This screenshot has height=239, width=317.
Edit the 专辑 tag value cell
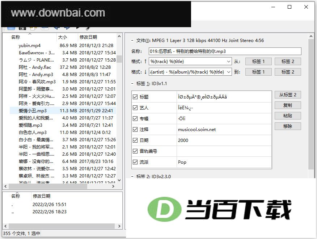[224, 118]
